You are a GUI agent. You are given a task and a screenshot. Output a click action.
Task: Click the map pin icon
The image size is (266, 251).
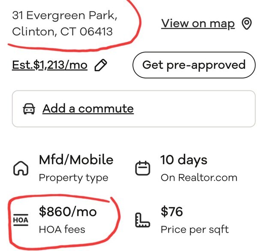click(x=247, y=24)
